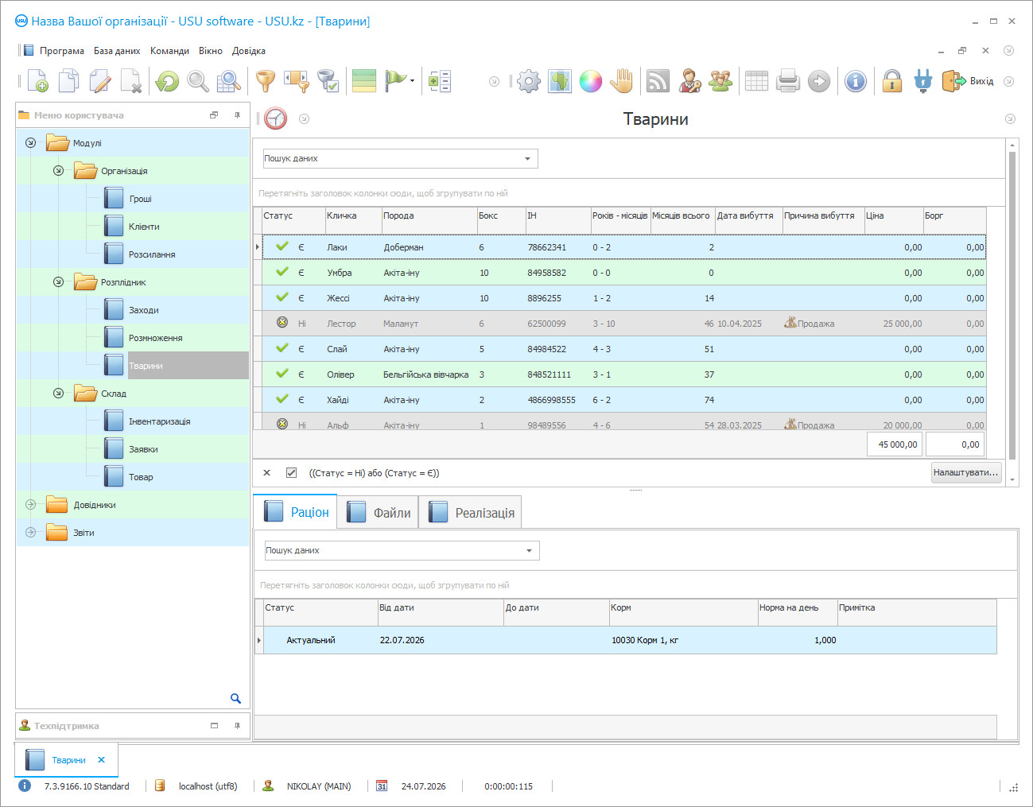Toggle the status filter checkbox

click(x=292, y=473)
